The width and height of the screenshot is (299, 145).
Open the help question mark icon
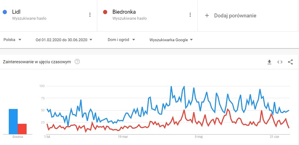tap(77, 62)
